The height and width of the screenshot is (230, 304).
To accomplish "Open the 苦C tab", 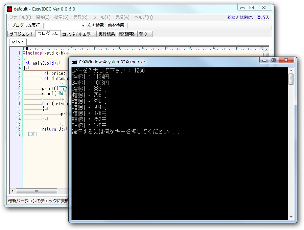I will tap(144, 34).
